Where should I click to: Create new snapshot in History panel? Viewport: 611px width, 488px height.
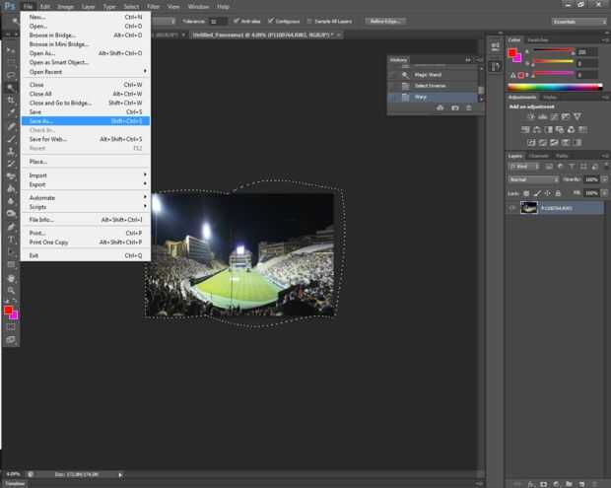pyautogui.click(x=454, y=108)
